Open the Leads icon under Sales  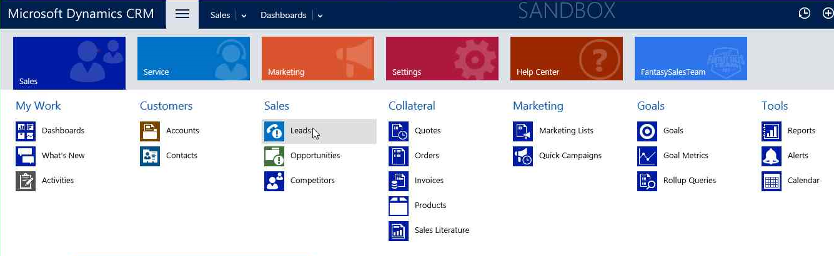(x=274, y=131)
